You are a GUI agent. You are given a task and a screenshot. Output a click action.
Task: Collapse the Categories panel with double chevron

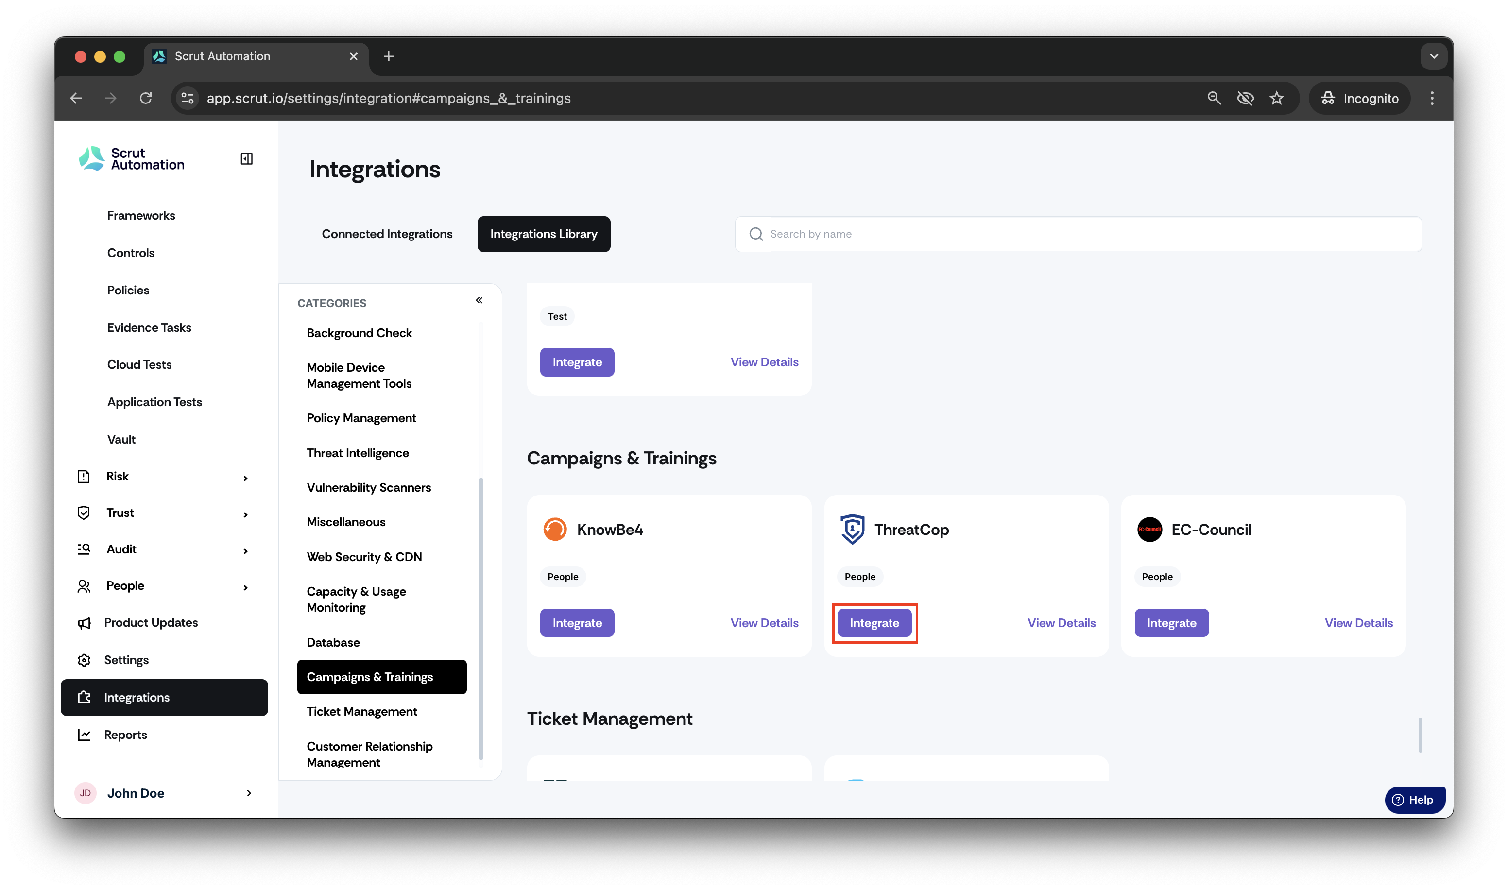pos(479,300)
